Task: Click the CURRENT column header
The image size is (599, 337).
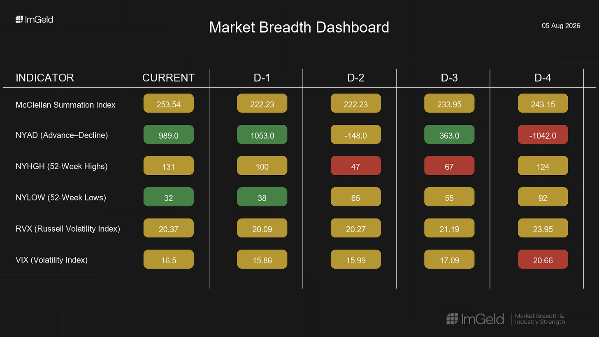Action: point(168,78)
